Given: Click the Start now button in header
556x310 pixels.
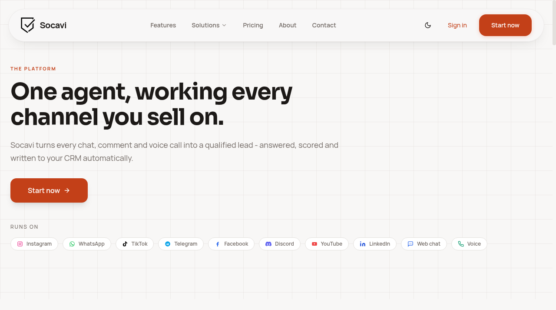Looking at the screenshot, I should [505, 25].
